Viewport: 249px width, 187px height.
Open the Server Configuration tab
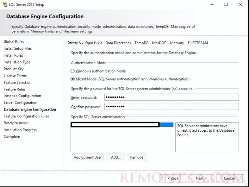tap(85, 42)
